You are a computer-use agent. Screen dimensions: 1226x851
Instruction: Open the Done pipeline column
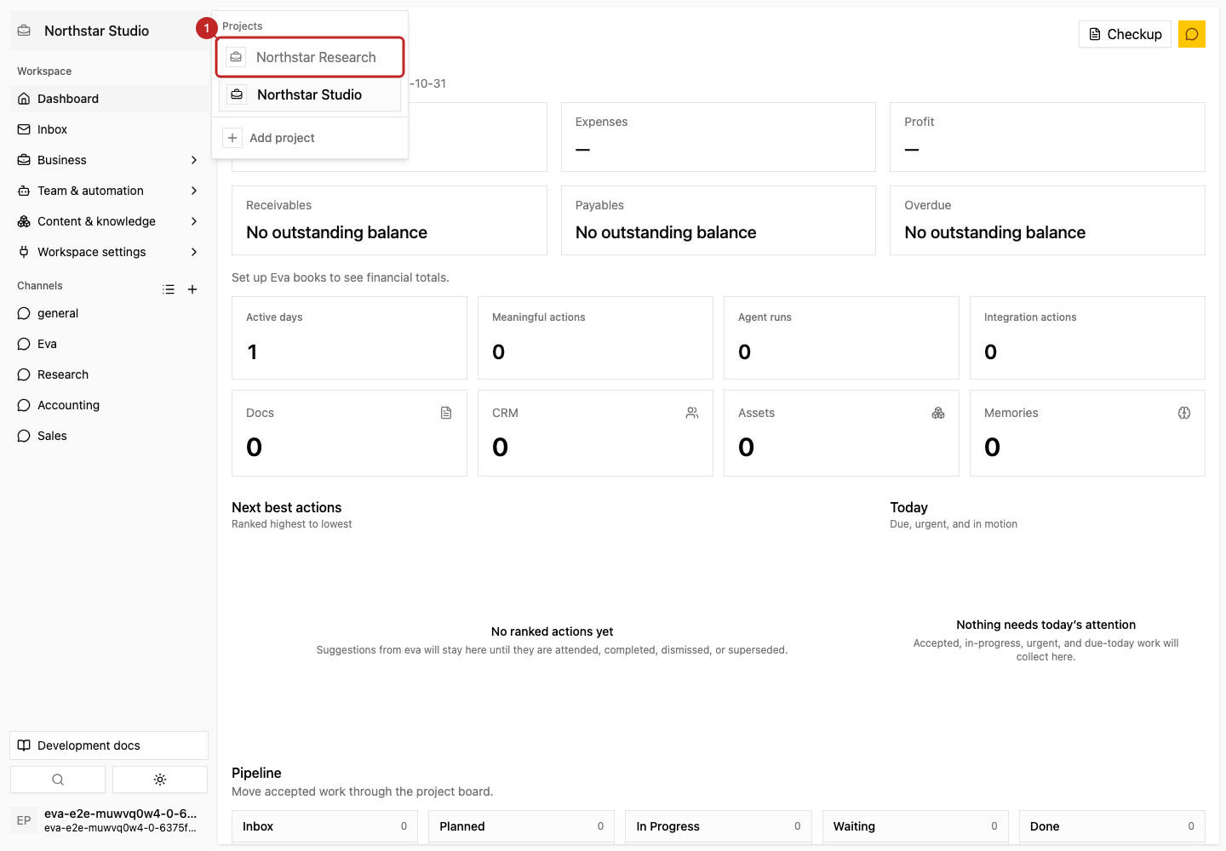click(1112, 826)
